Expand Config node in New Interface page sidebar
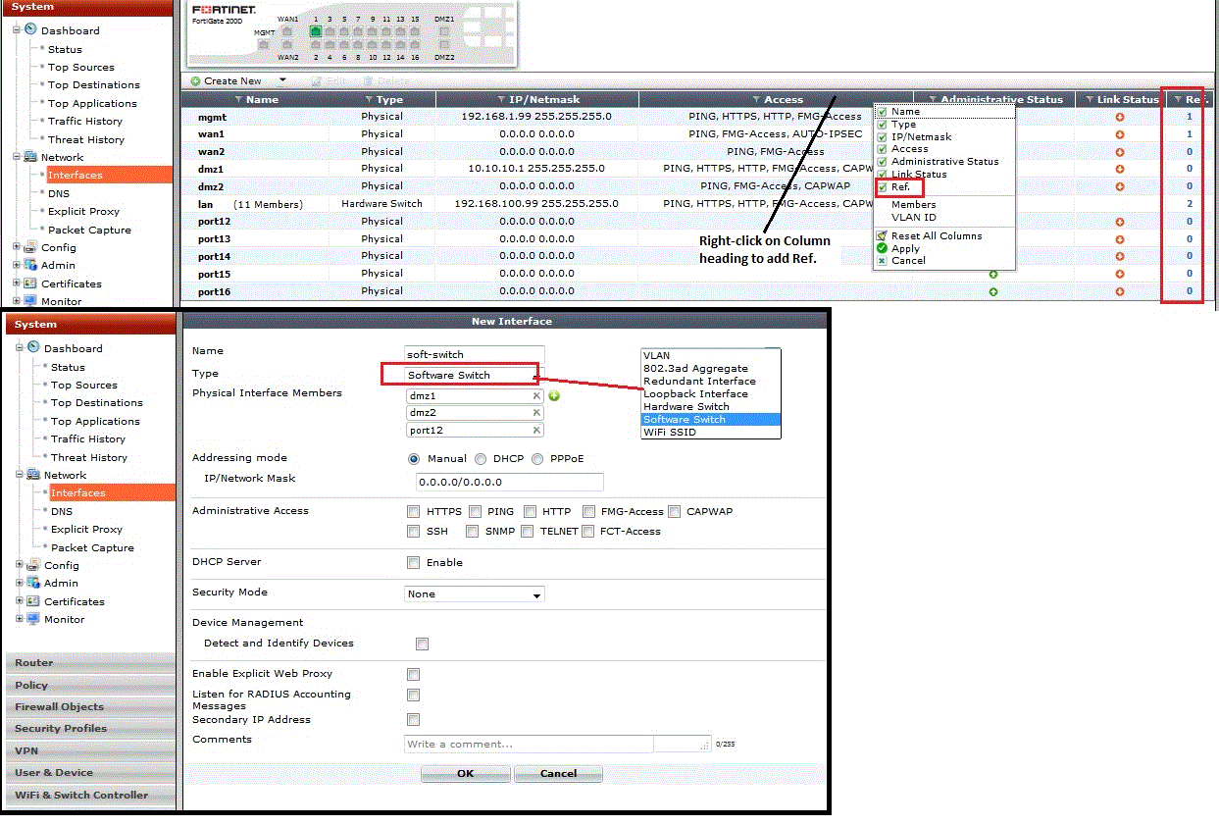This screenshot has height=825, width=1219. point(20,565)
